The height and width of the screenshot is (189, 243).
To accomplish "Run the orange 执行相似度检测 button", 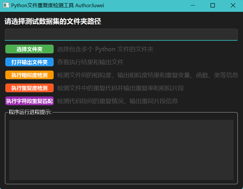I will point(29,75).
